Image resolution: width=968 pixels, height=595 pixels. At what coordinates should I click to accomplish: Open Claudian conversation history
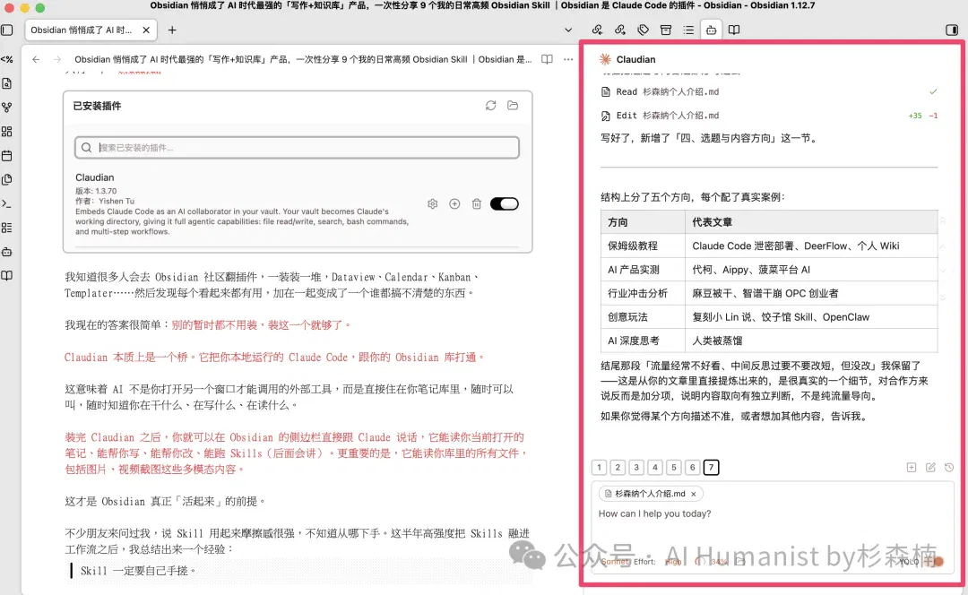click(949, 467)
